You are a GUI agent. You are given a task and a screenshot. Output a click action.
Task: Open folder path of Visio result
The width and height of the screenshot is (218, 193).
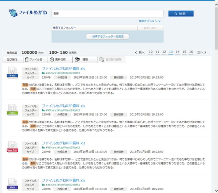pos(63,185)
